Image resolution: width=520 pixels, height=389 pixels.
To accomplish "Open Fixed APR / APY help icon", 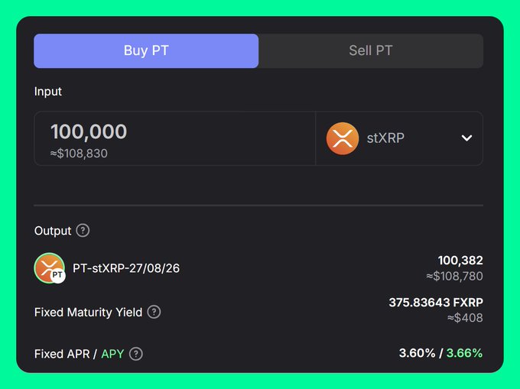I will coord(136,354).
